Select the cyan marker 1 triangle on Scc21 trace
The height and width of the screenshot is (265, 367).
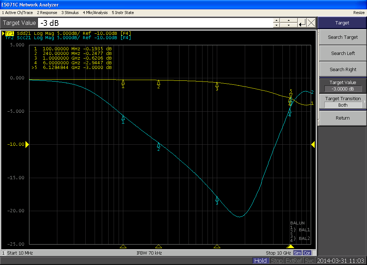click(123, 117)
